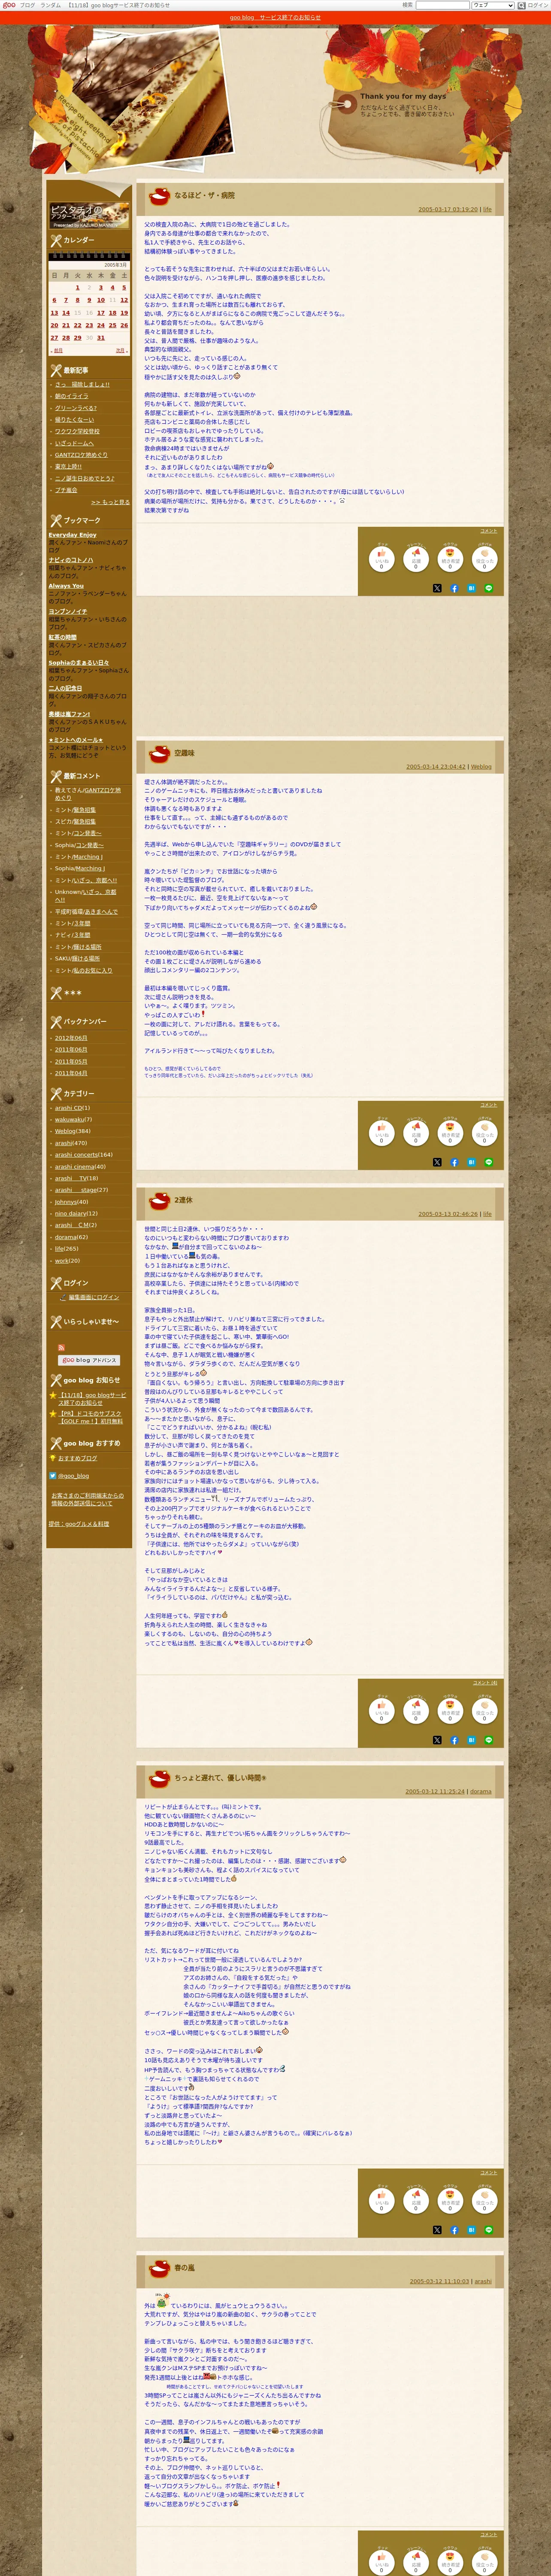Screen dimensions: 551x2576
Task: Share the 2連休 post on X
Action: click(437, 1740)
